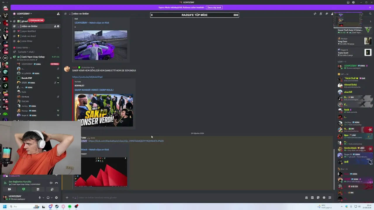Open GIF picker in message bar
The height and width of the screenshot is (210, 374).
click(312, 197)
